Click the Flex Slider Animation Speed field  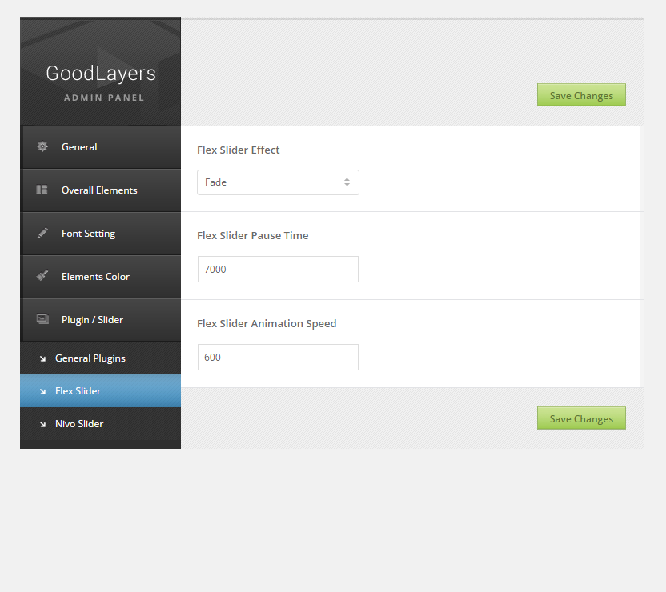[278, 358]
